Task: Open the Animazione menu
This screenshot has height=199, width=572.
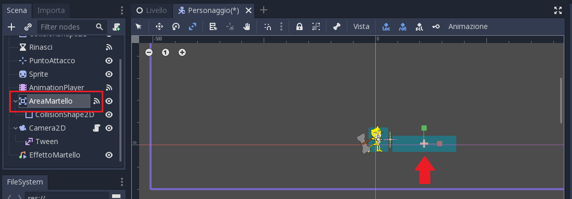Action: (x=468, y=26)
